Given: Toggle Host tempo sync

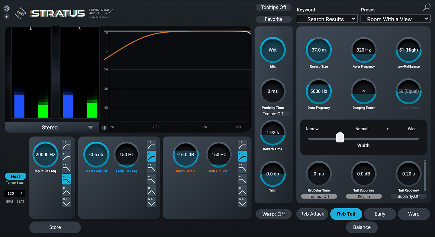Looking at the screenshot, I should pos(15,176).
